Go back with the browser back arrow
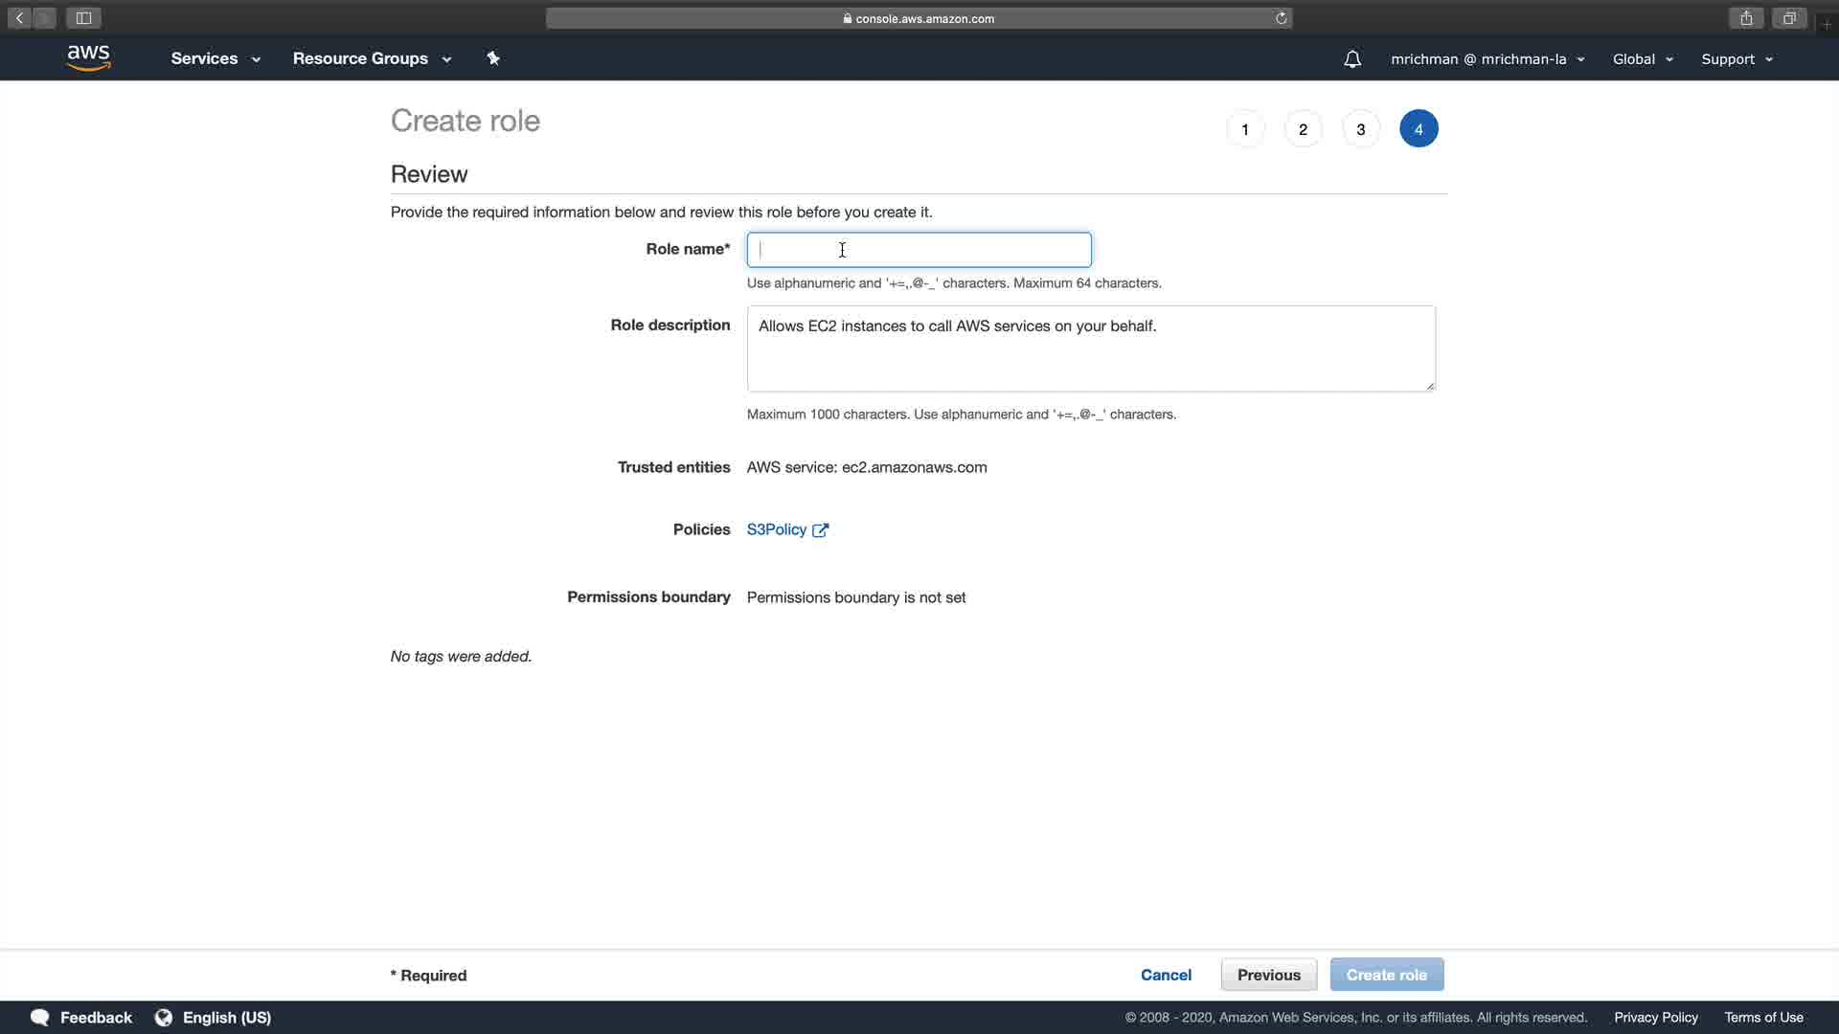The height and width of the screenshot is (1034, 1839). [19, 18]
